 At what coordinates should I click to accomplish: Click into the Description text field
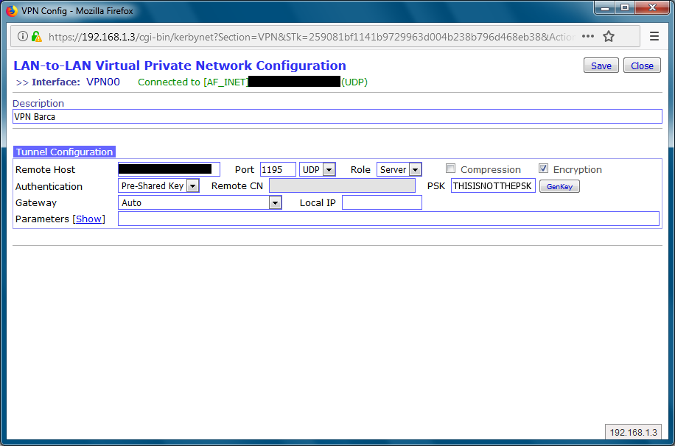[337, 116]
